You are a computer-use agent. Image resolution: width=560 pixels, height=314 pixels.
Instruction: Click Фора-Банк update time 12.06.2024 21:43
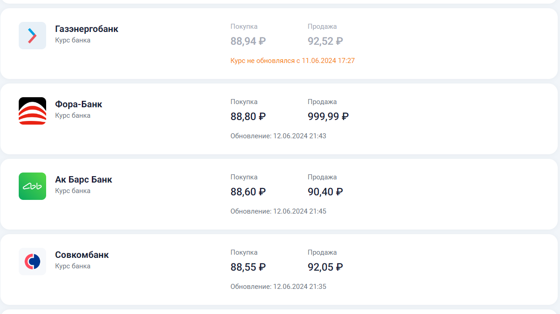278,136
